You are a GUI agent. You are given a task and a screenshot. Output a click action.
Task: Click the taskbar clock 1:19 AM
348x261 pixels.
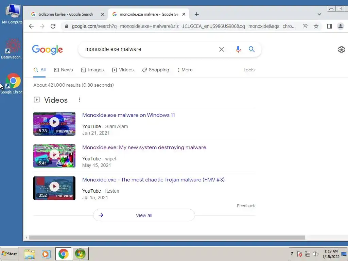331,254
